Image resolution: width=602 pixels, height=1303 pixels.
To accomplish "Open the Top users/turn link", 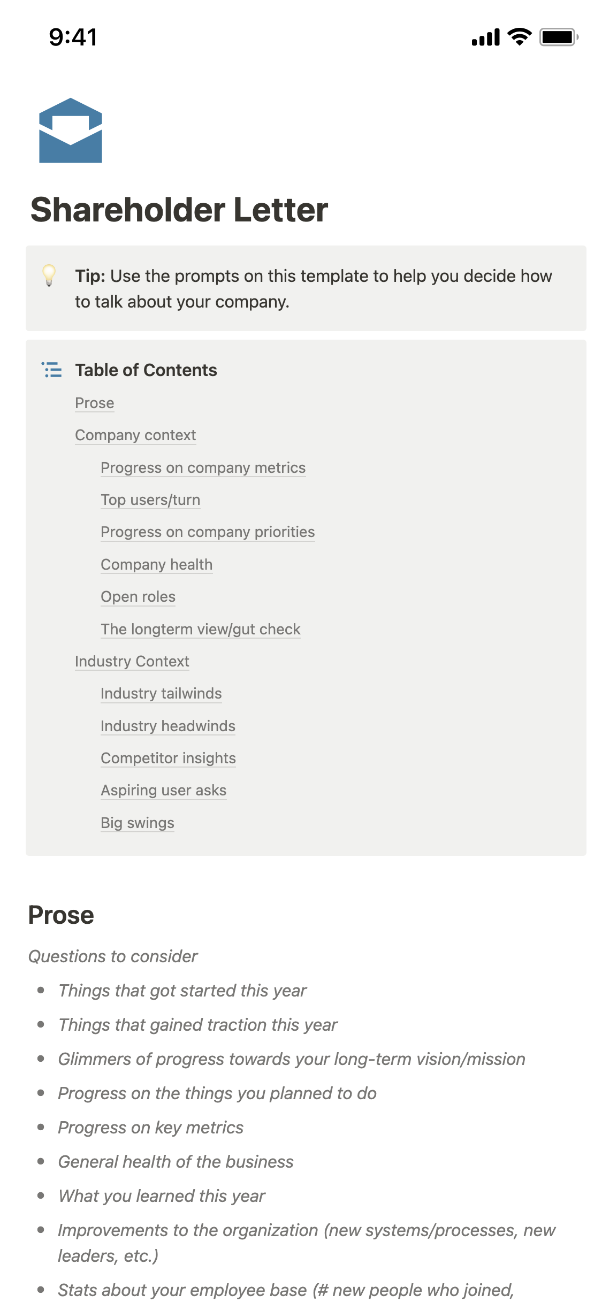I will click(150, 500).
